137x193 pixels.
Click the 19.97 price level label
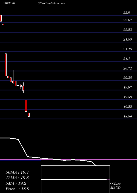point(127,87)
